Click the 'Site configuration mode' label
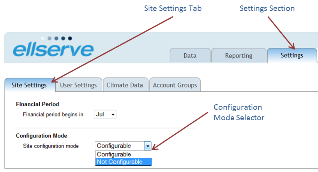The image size is (318, 172). pyautogui.click(x=51, y=146)
